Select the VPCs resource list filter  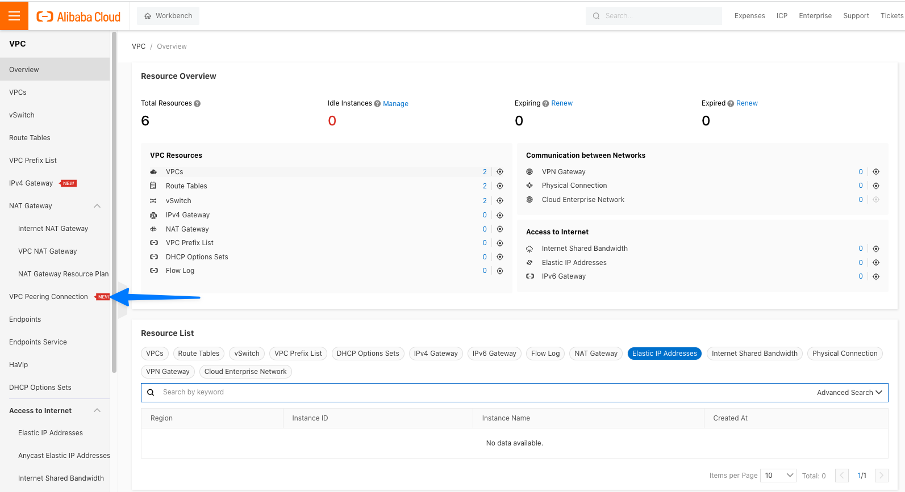pyautogui.click(x=155, y=354)
